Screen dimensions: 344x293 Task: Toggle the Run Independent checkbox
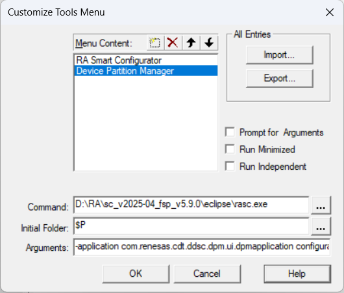click(230, 166)
